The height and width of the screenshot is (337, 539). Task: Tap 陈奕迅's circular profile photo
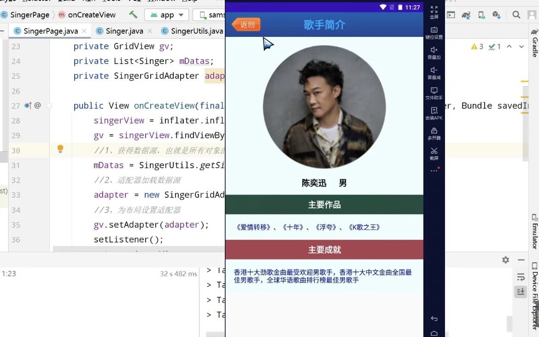(324, 106)
